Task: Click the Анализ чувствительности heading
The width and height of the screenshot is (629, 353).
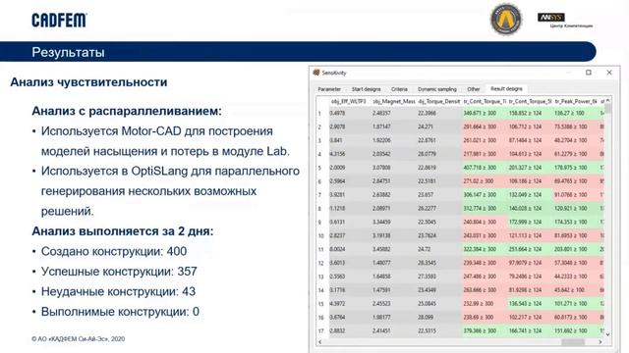Action: (88, 82)
